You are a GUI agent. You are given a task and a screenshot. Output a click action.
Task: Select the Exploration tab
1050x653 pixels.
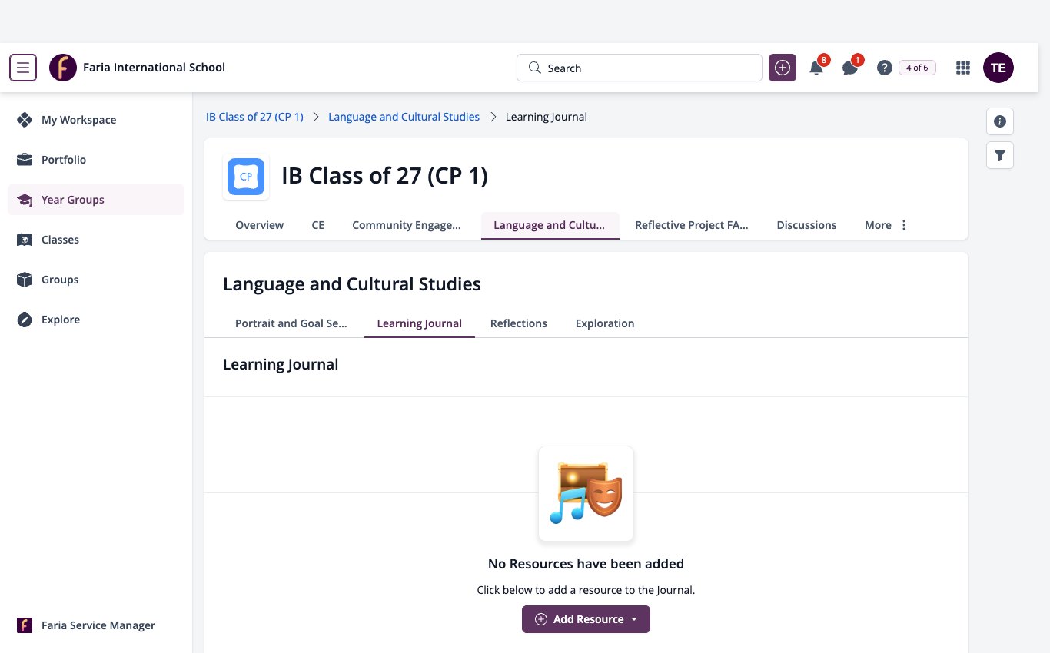pos(605,323)
